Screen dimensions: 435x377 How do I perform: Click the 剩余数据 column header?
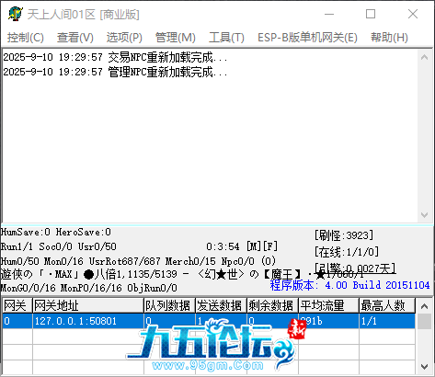tap(272, 305)
